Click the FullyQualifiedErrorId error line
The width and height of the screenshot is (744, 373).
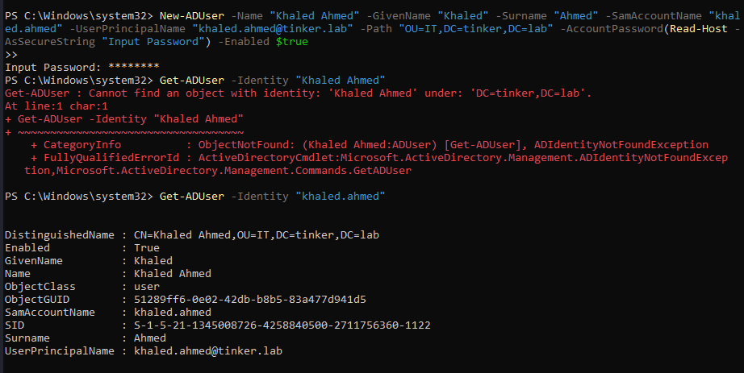click(379, 157)
